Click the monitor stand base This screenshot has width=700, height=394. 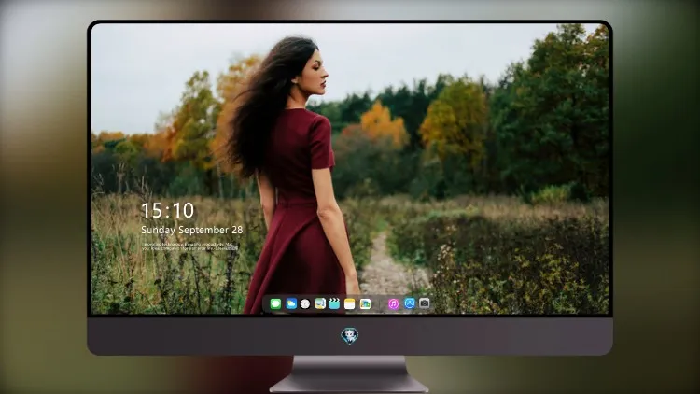coord(350,374)
